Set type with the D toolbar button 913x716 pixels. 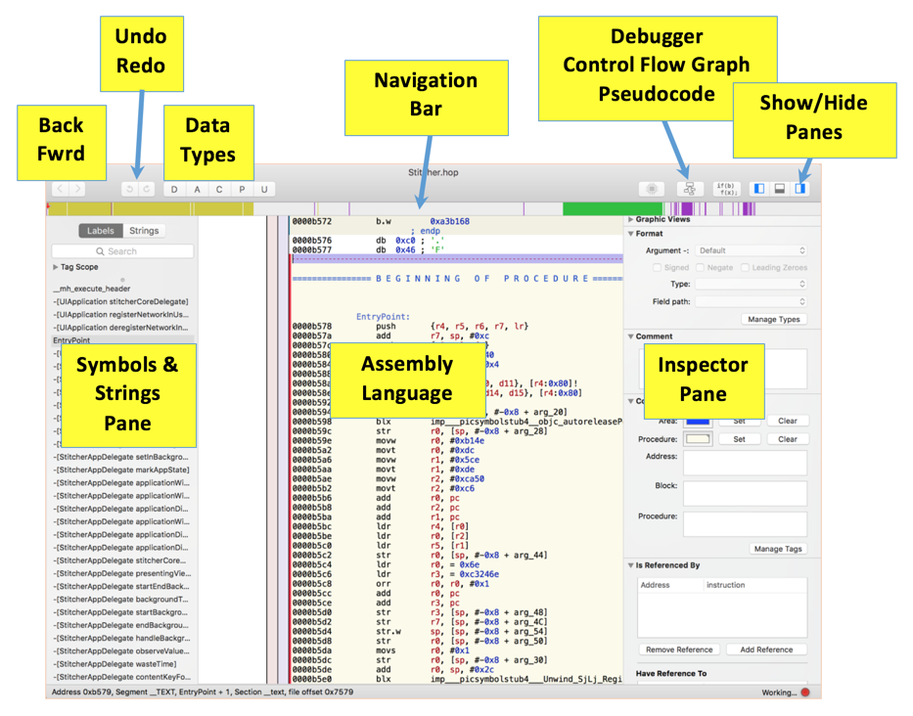point(174,189)
